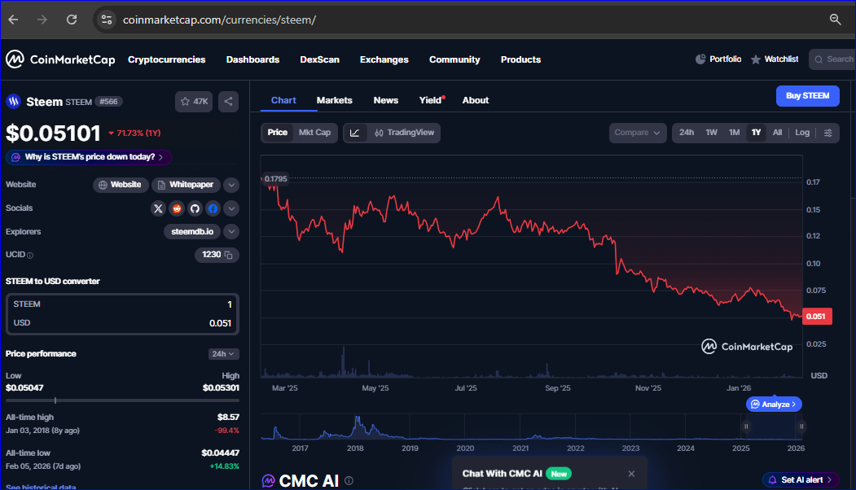This screenshot has height=490, width=856.
Task: Click the Analyze button
Action: pyautogui.click(x=774, y=405)
